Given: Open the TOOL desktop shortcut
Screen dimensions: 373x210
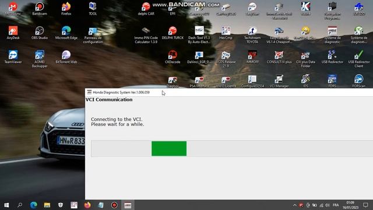Looking at the screenshot, I should (x=93, y=9).
